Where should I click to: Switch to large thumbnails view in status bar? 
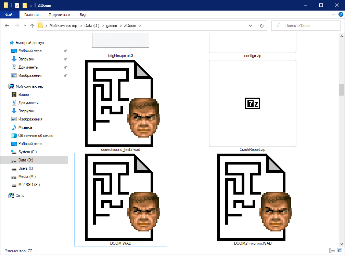click(340, 251)
